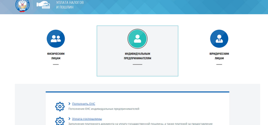This screenshot has height=125, width=268.
Task: Click the Federal Tax Service emblem logo
Action: tap(22, 6)
